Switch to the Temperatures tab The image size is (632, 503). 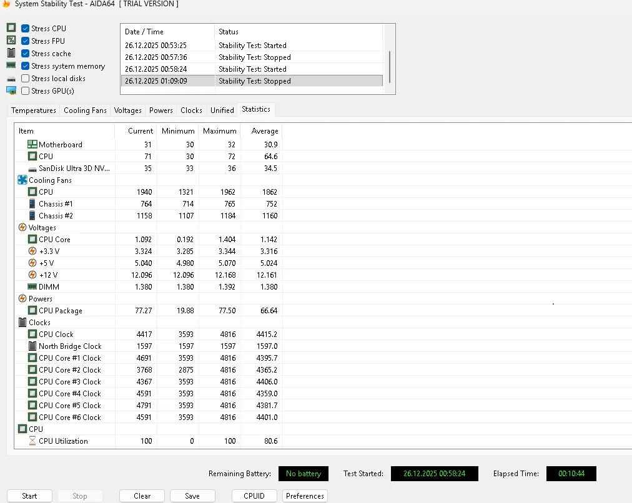(33, 110)
